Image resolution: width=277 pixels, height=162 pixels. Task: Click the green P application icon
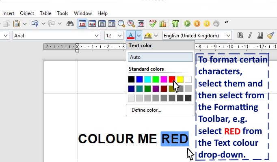(x=187, y=23)
